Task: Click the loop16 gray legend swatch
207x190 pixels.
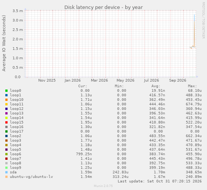Action: (6, 127)
